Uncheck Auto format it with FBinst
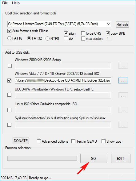 point(9,31)
